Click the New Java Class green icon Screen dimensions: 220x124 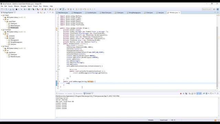coord(45,9)
